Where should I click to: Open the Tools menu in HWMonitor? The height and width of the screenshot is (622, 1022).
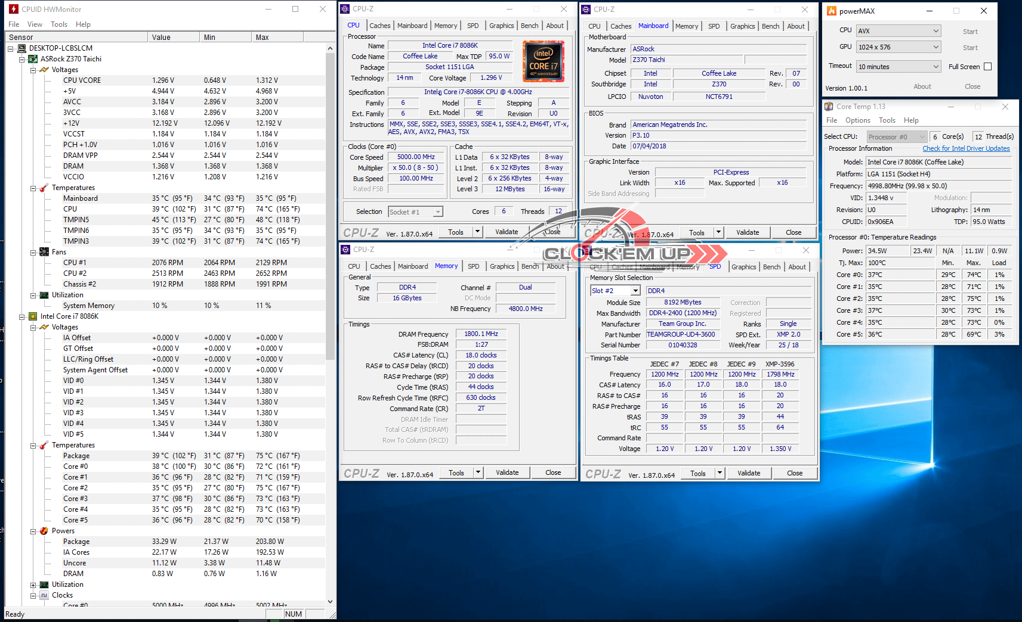pyautogui.click(x=59, y=24)
